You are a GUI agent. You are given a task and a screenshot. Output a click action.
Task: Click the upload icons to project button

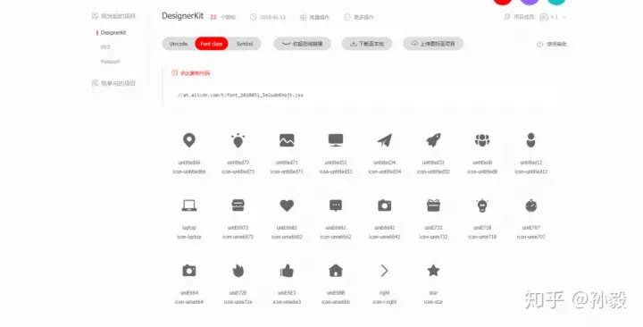(433, 44)
